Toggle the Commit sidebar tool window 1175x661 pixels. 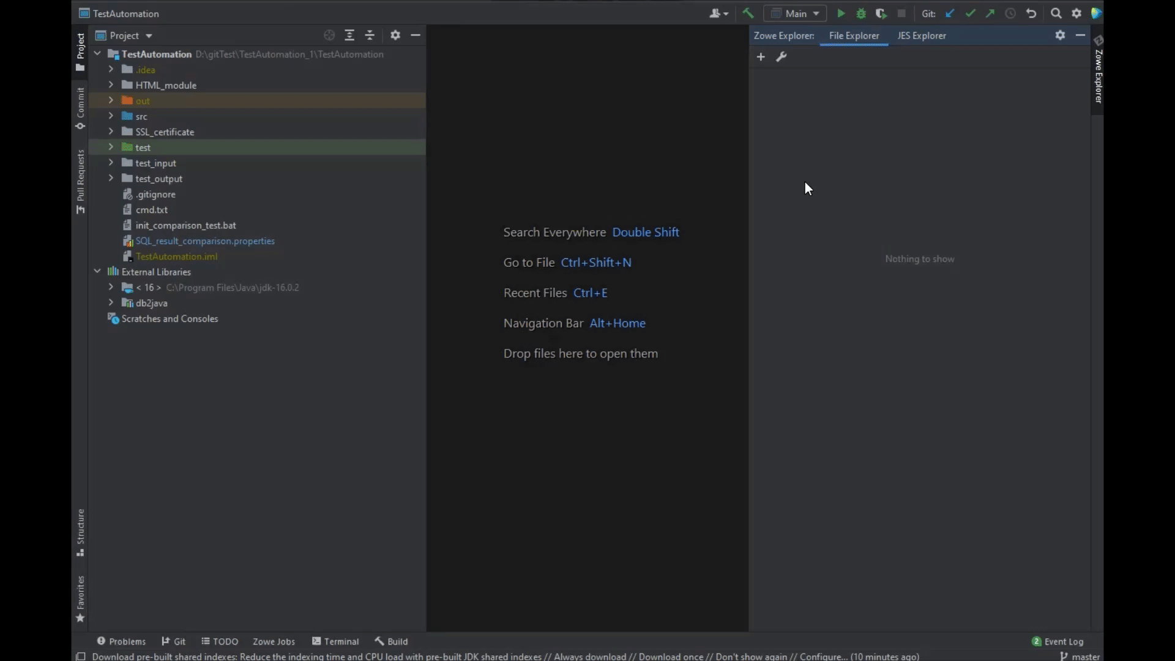(80, 108)
